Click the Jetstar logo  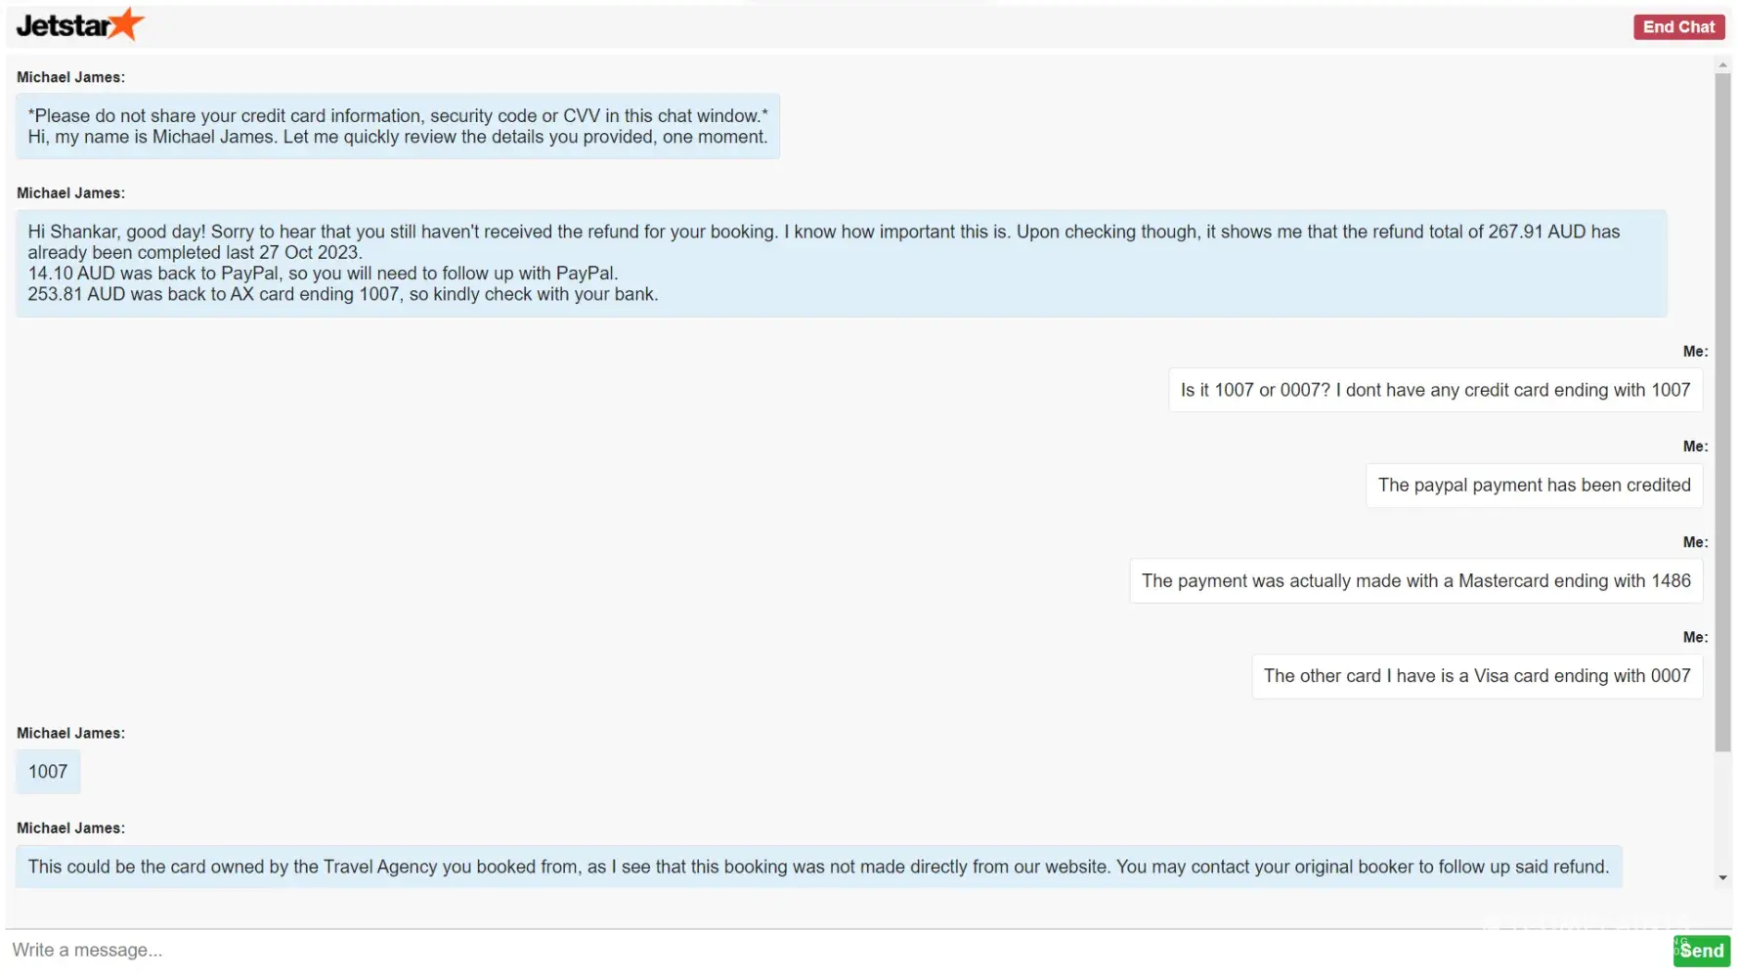click(x=79, y=25)
